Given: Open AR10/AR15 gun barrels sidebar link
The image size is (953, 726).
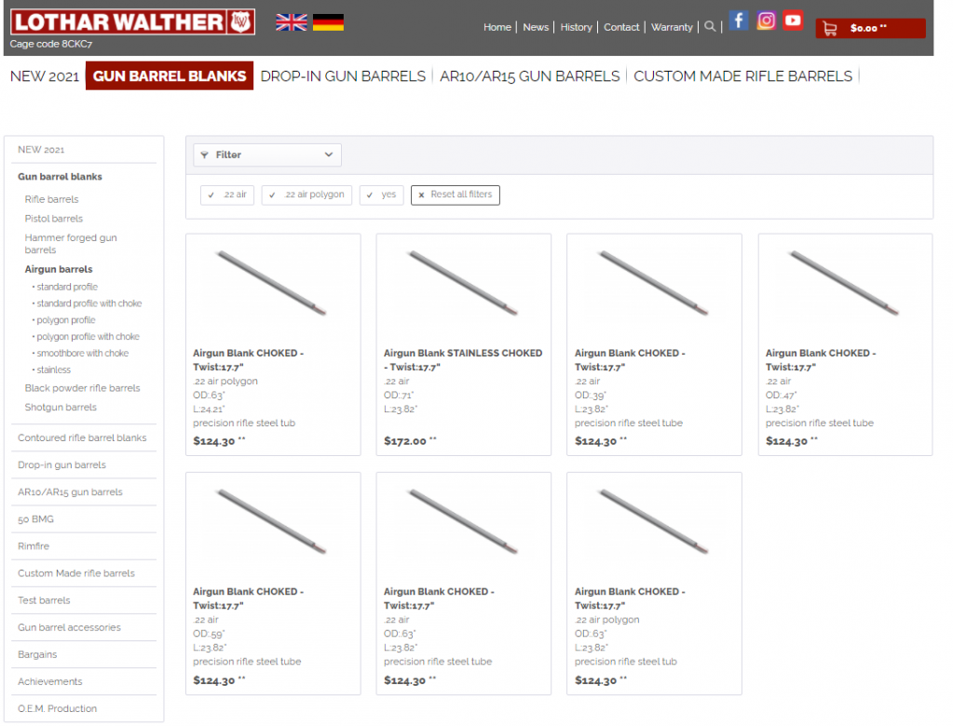Looking at the screenshot, I should [70, 492].
